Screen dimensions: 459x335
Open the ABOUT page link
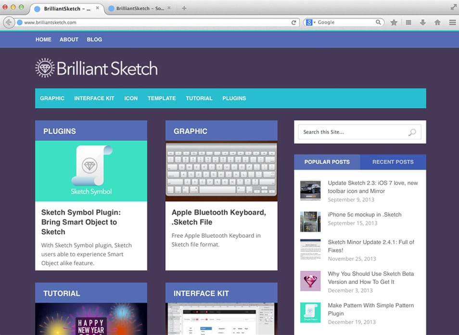click(69, 39)
